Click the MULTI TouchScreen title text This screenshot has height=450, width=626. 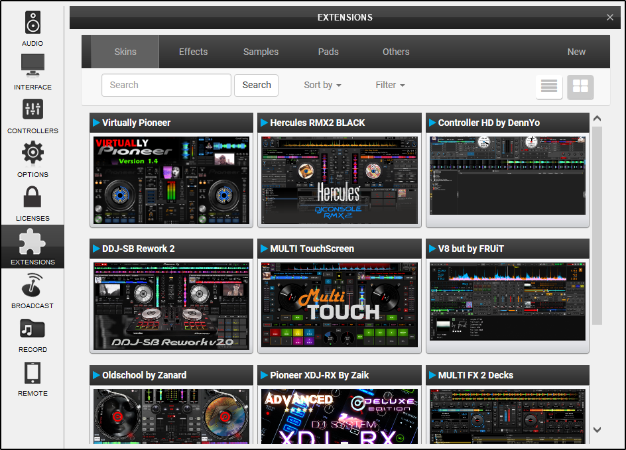pyautogui.click(x=312, y=249)
